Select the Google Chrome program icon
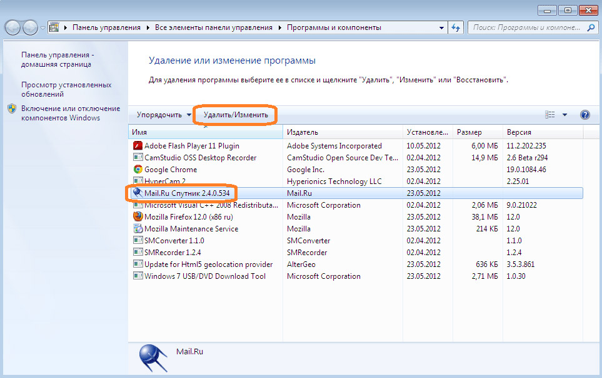Image resolution: width=602 pixels, height=378 pixels. coord(138,170)
